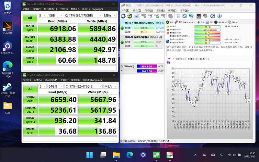259x162 pixels.
Task: Expand test count dropdown in top CrystalDiskMark
Action: (42, 15)
